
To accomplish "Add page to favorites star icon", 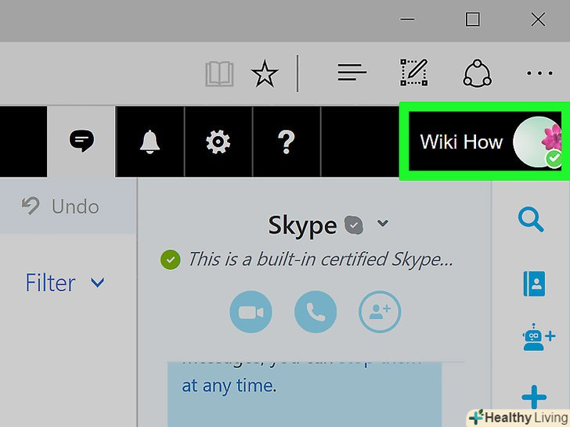I will click(x=265, y=74).
